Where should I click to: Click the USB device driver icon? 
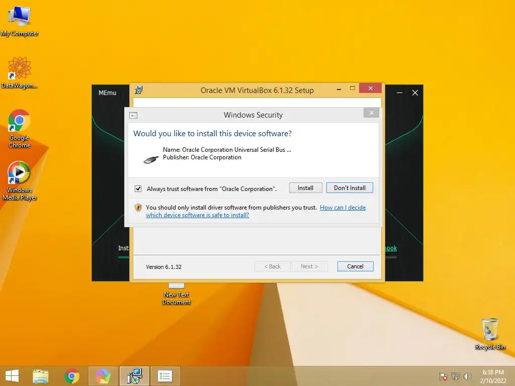click(x=151, y=160)
